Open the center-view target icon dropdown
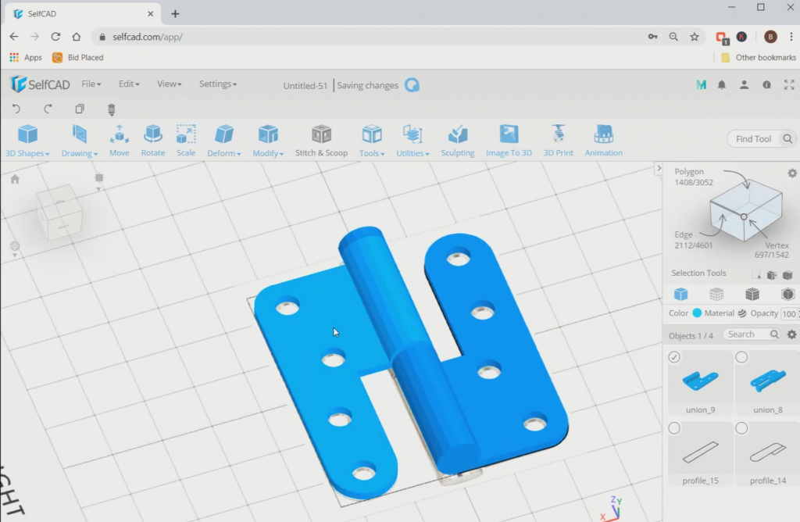 [15, 248]
